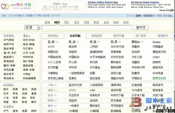Expand the 搜狐 >> site links
The image size is (175, 113).
point(95,42)
